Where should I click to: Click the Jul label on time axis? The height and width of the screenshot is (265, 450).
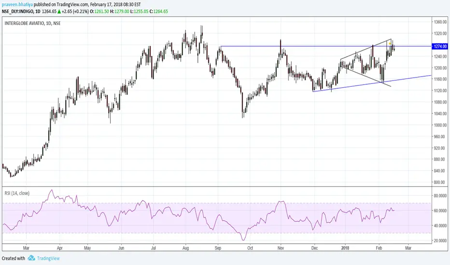pyautogui.click(x=154, y=248)
